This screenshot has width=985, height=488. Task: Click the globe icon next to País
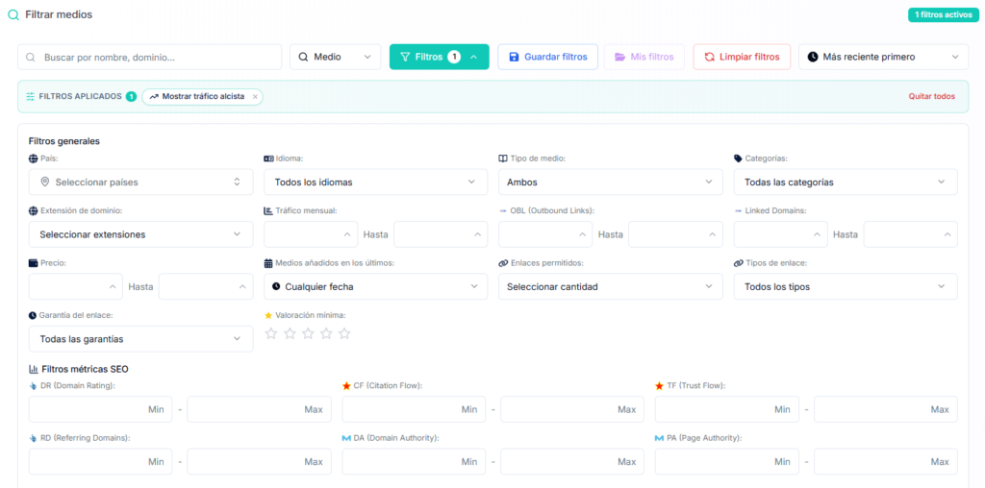34,159
